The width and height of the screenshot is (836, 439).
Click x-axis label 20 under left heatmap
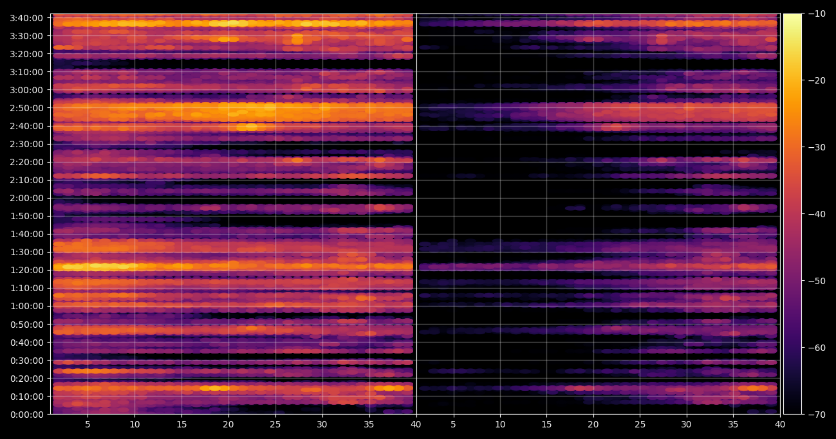[x=228, y=424]
